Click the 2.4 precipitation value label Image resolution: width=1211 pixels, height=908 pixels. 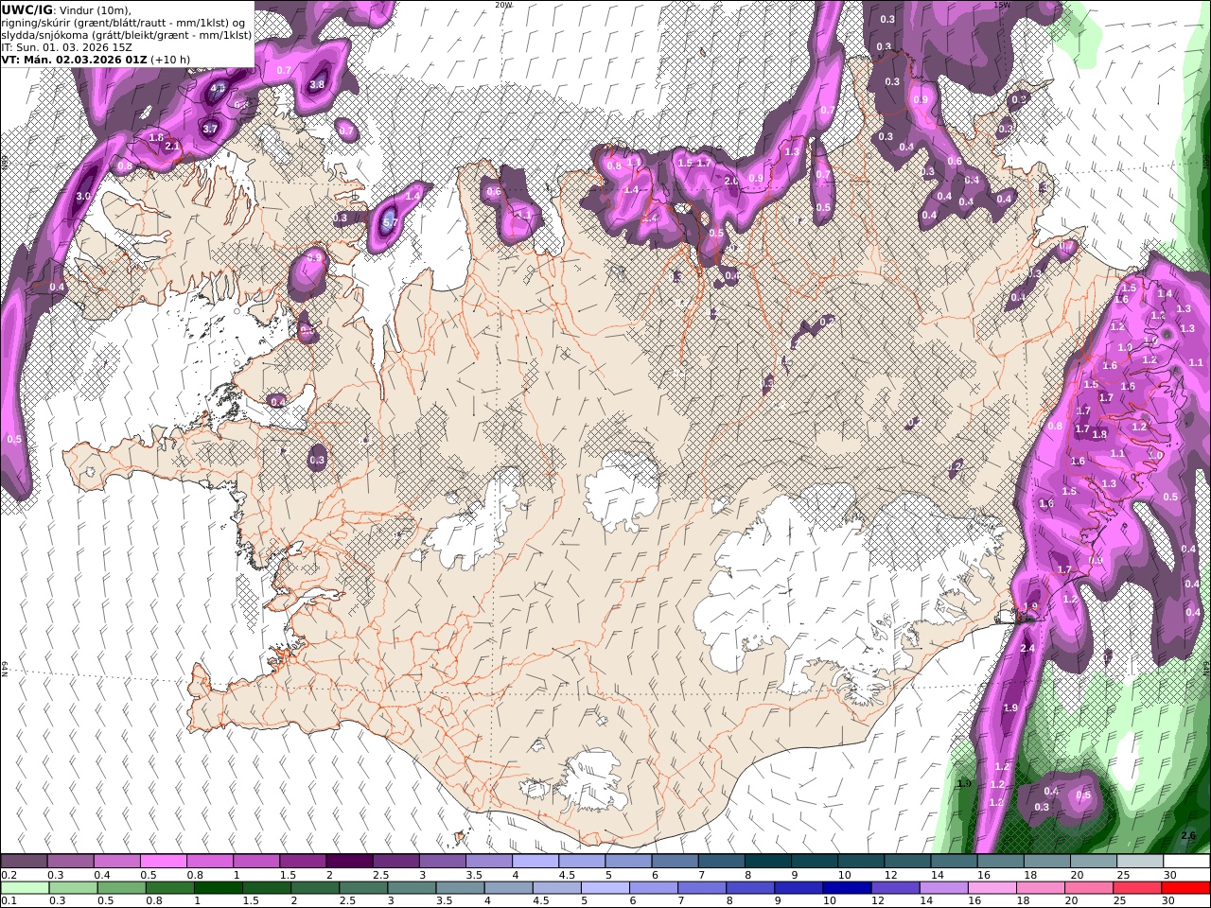pos(1027,648)
